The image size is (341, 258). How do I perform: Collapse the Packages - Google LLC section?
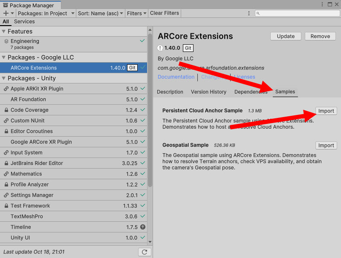(3, 57)
